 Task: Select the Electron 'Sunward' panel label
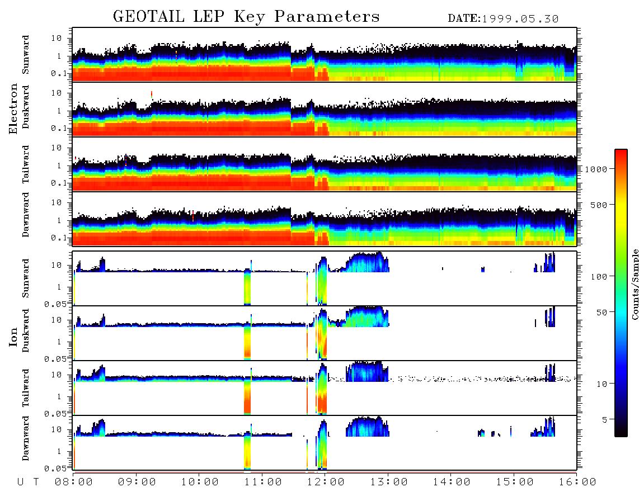point(26,55)
